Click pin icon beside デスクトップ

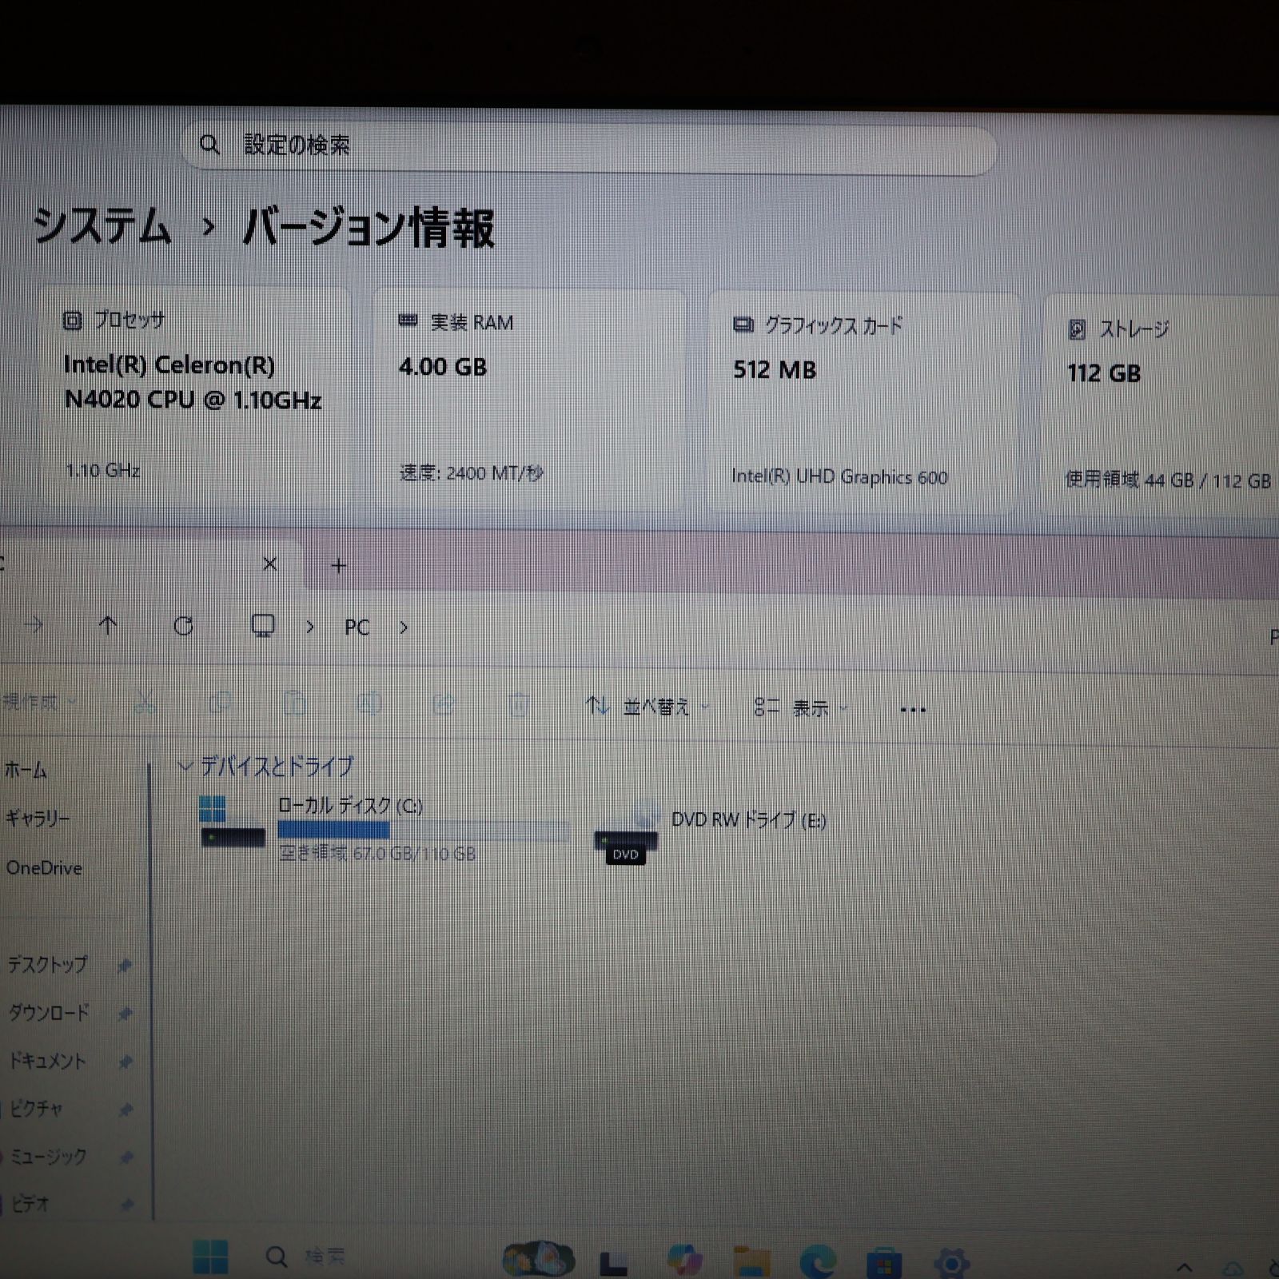click(x=124, y=966)
